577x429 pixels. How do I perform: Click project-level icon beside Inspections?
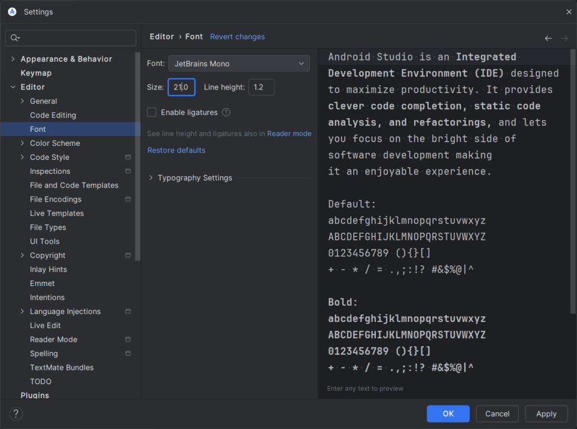click(x=128, y=171)
